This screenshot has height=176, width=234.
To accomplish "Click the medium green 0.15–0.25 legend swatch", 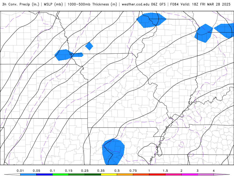I will (x=77, y=175).
